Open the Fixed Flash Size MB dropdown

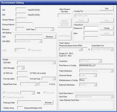tap(27, 93)
